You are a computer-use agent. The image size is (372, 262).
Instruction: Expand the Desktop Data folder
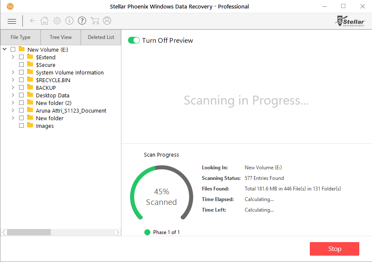click(x=13, y=95)
